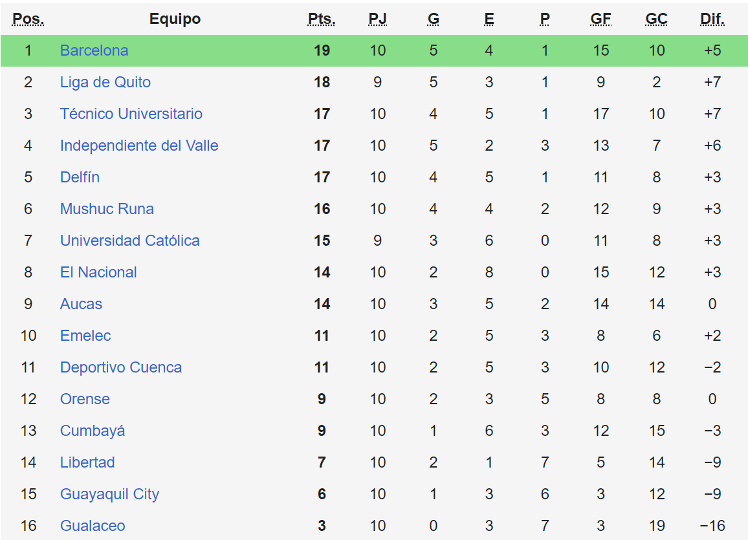Screen dimensions: 748x540
Task: Open the Barcelona team link
Action: tap(94, 50)
